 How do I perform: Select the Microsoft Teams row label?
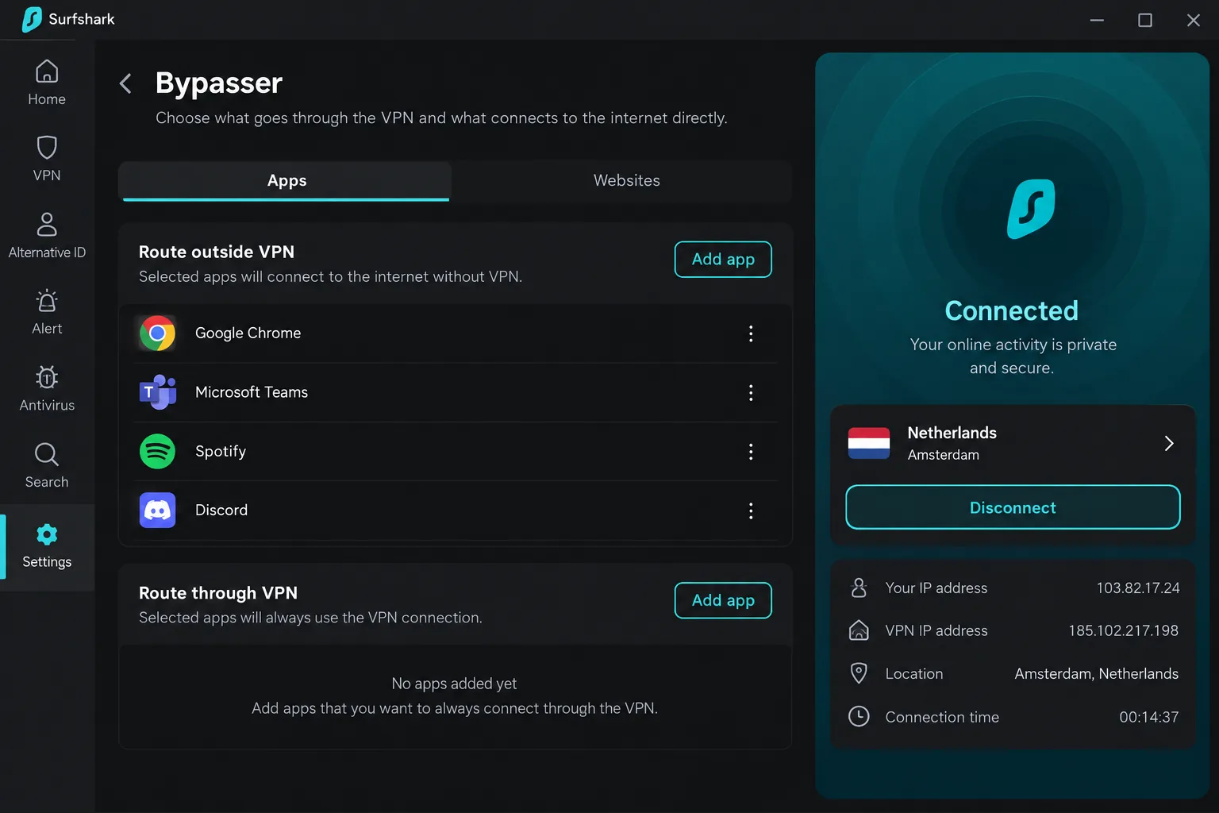[251, 392]
